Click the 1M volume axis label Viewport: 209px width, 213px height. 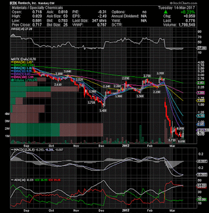(7, 136)
